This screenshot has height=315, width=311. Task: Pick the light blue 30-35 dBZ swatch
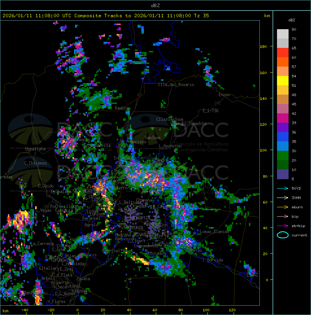283,146
